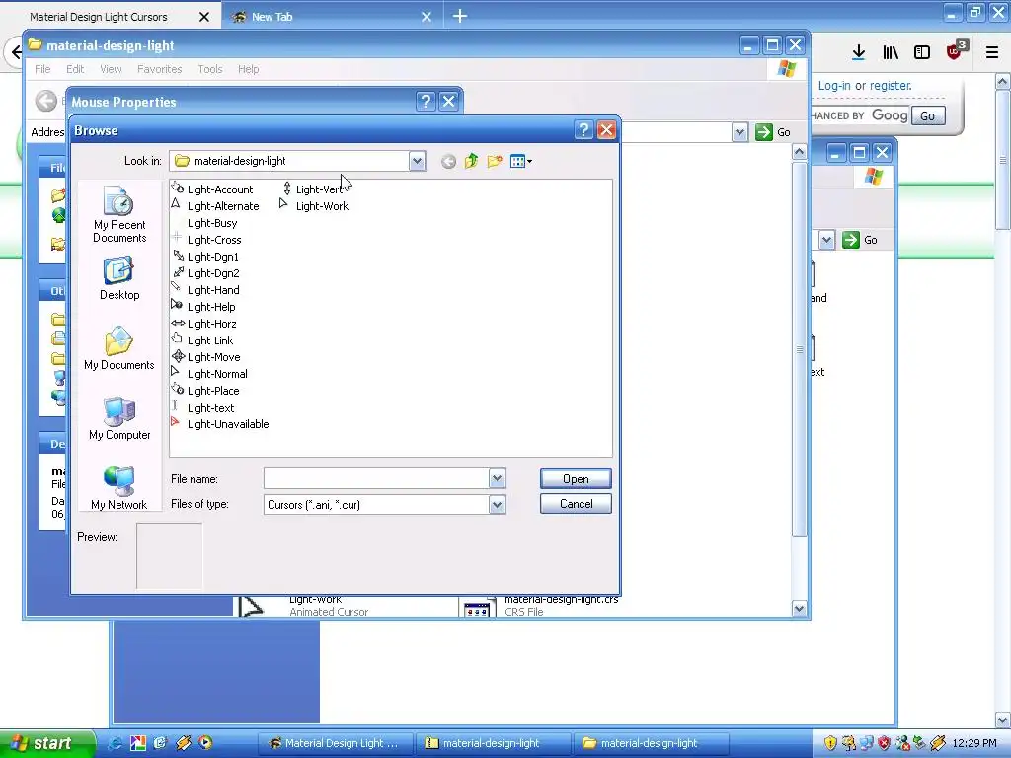Open My Recent Documents in places bar
Image resolution: width=1011 pixels, height=758 pixels.
[119, 214]
